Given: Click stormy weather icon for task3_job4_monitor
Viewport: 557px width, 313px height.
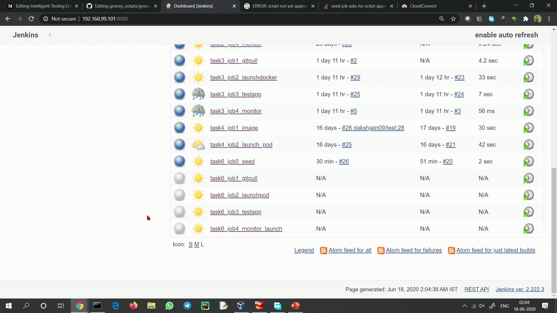Looking at the screenshot, I should (x=198, y=111).
